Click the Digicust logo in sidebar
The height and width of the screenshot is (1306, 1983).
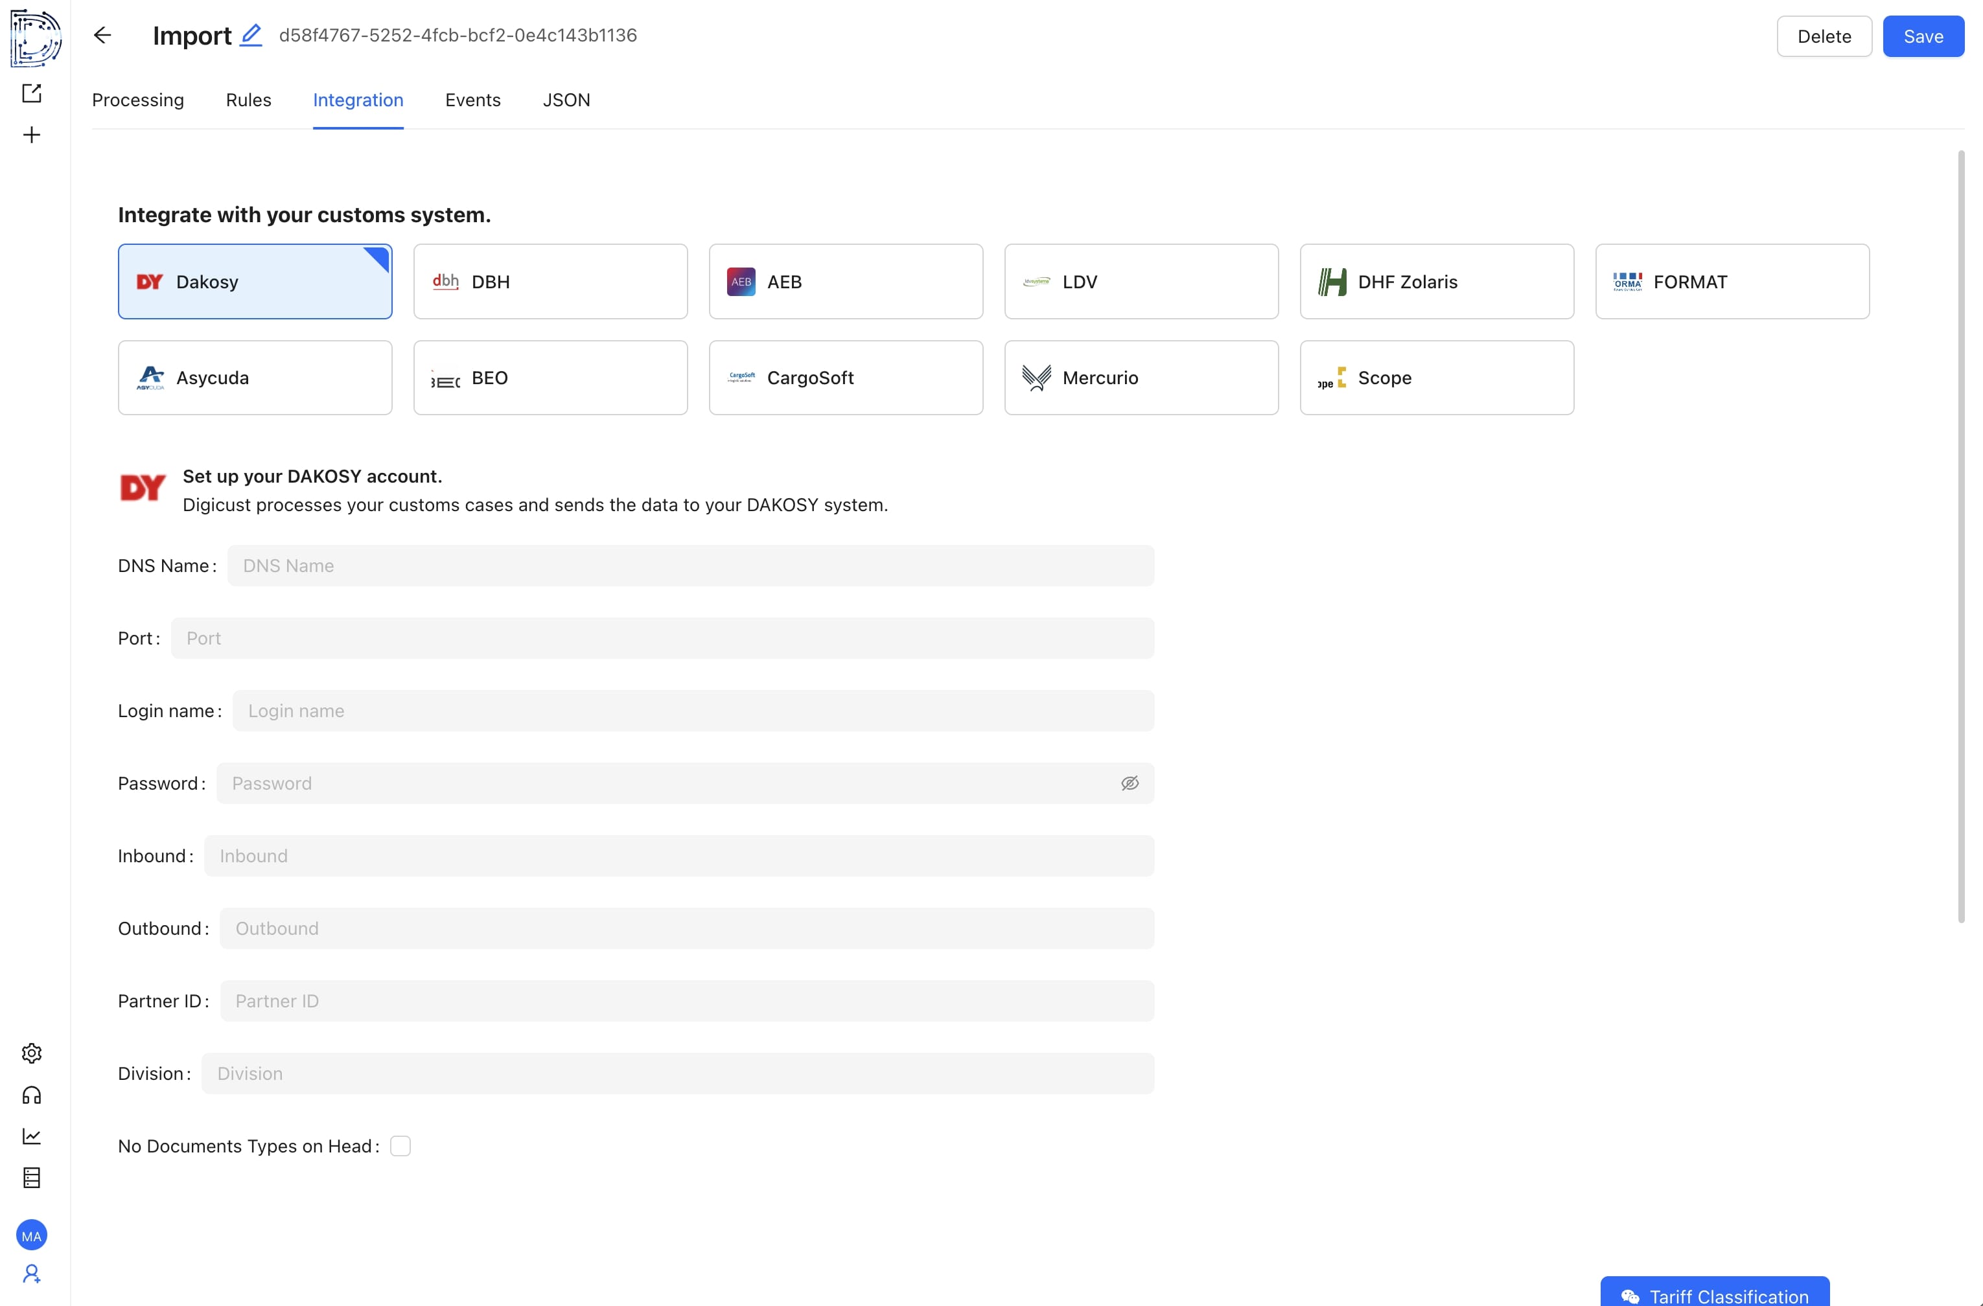pos(35,37)
